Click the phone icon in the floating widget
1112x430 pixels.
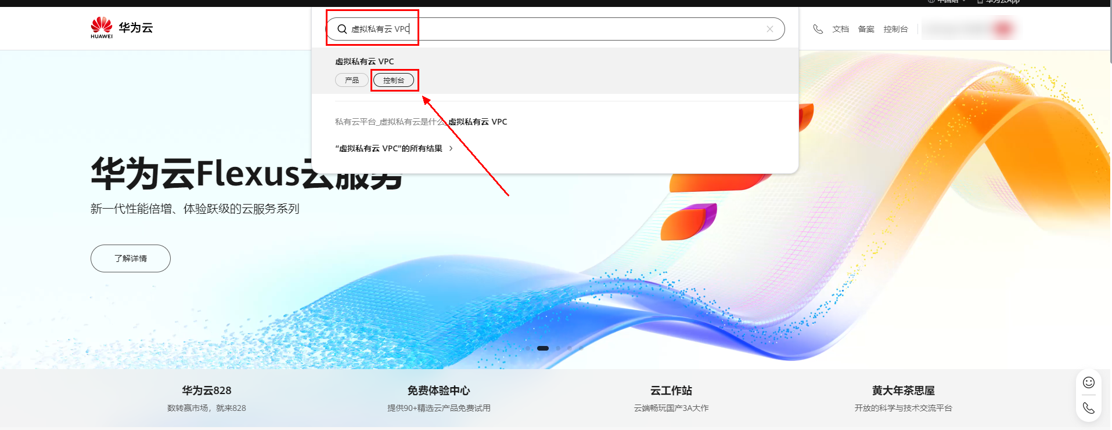coord(1089,408)
